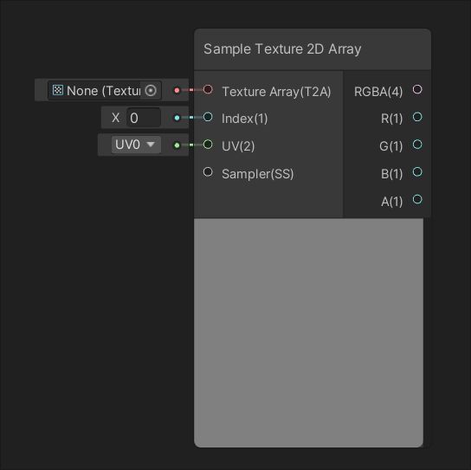Click the UV0 dropdown arrow
Image resolution: width=471 pixels, height=470 pixels.
point(151,145)
